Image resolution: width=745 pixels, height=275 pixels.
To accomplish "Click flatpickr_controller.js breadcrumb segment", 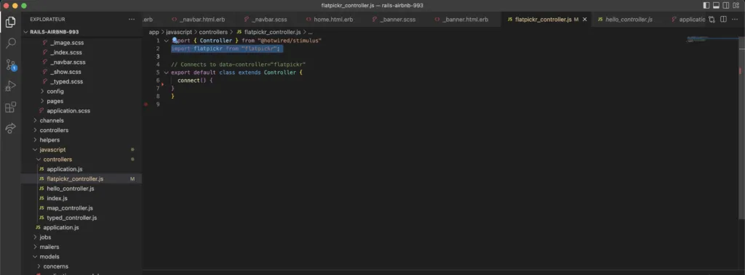I will click(272, 32).
